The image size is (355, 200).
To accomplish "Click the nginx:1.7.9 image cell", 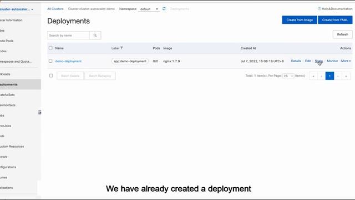I will point(171,61).
